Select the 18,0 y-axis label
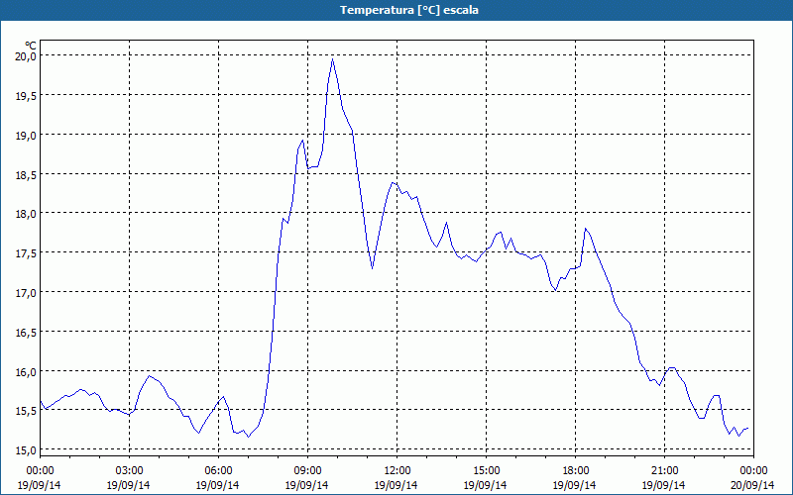The width and height of the screenshot is (793, 495). point(26,214)
